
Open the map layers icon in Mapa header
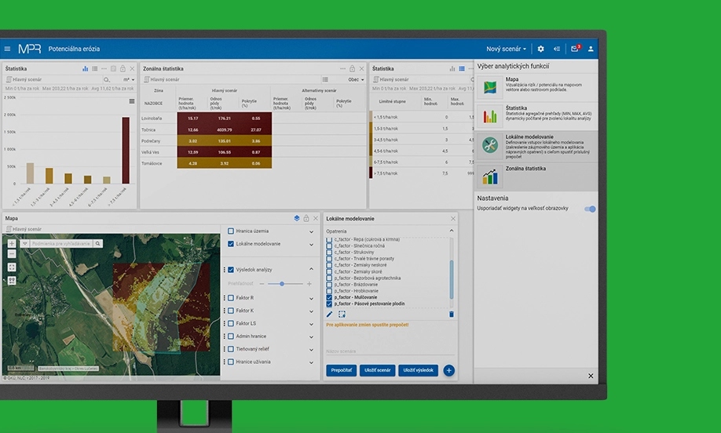pos(297,218)
